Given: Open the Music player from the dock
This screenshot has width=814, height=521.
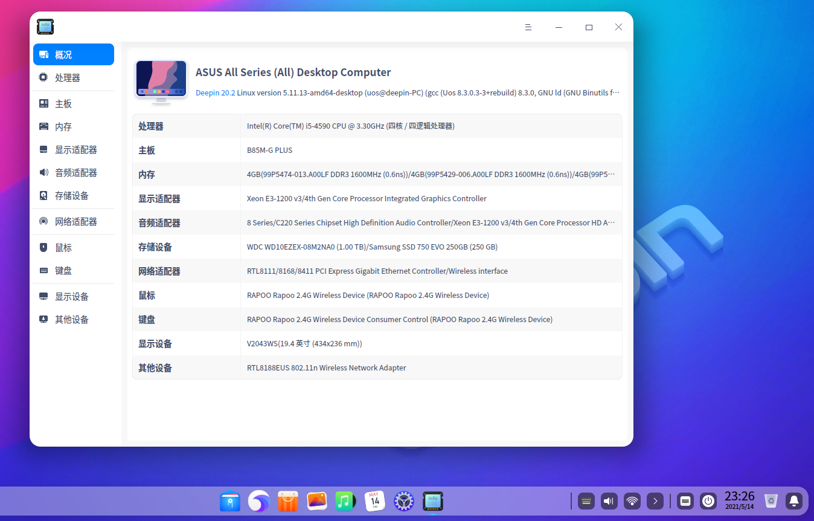Looking at the screenshot, I should pos(346,501).
